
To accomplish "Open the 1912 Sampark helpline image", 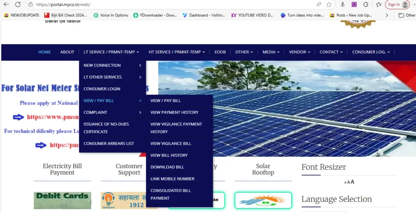I will 123,200.
